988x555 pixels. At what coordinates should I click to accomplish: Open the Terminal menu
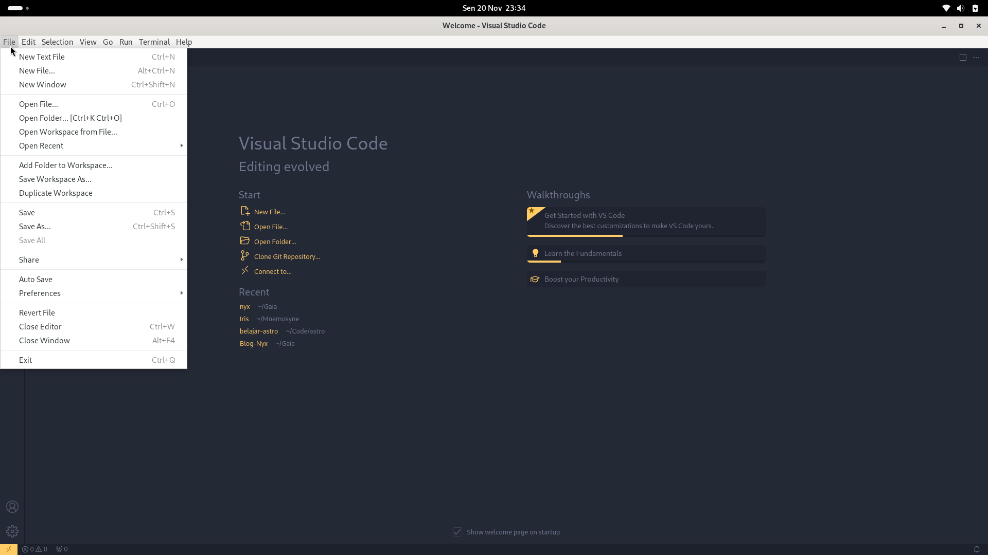154,42
